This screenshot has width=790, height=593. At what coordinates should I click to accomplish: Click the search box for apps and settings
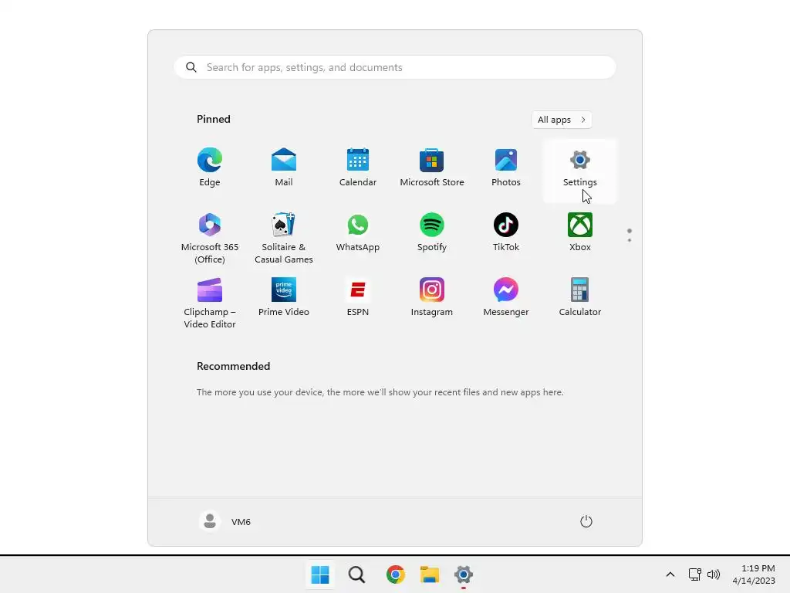pyautogui.click(x=395, y=68)
